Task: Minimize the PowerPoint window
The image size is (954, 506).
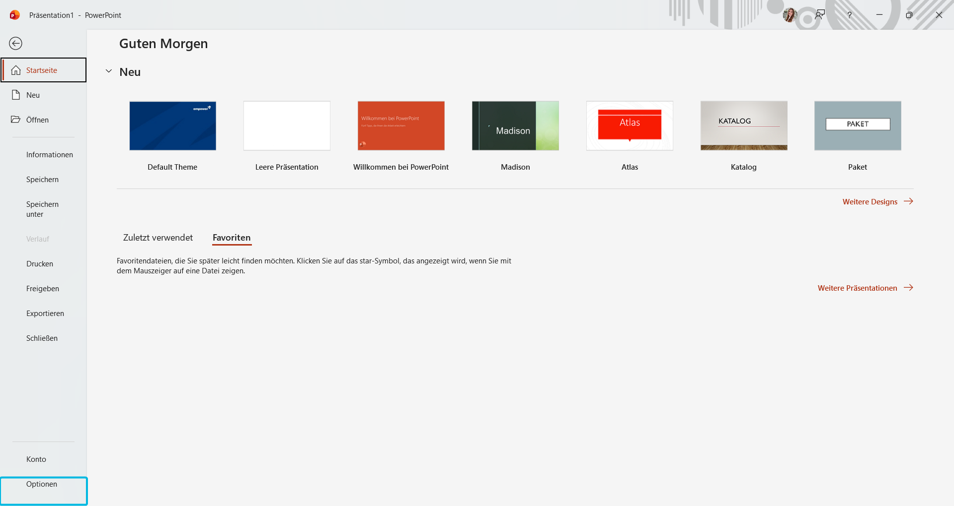Action: pos(879,15)
